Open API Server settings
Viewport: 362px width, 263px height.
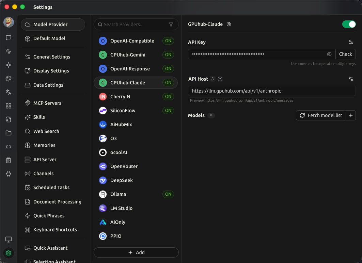click(53, 160)
